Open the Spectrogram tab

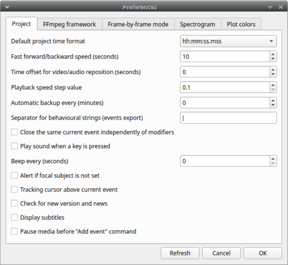click(197, 24)
